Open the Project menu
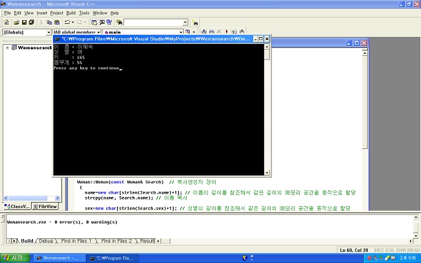This screenshot has width=421, height=263. point(56,13)
